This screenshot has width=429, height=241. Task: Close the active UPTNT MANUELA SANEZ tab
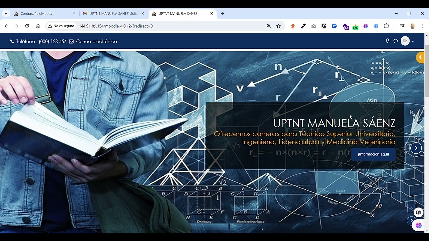(211, 14)
